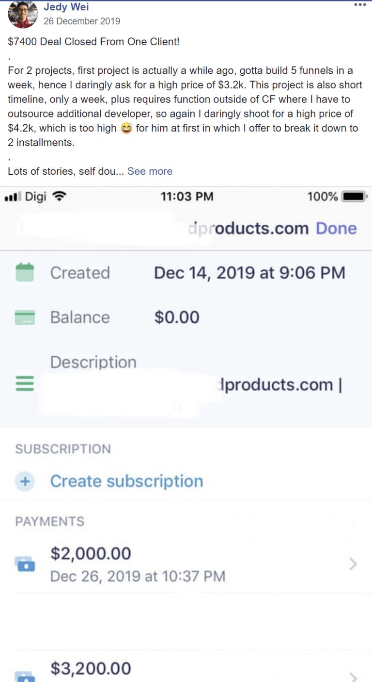Click the Wi-Fi status icon
This screenshot has width=372, height=682.
[x=60, y=197]
